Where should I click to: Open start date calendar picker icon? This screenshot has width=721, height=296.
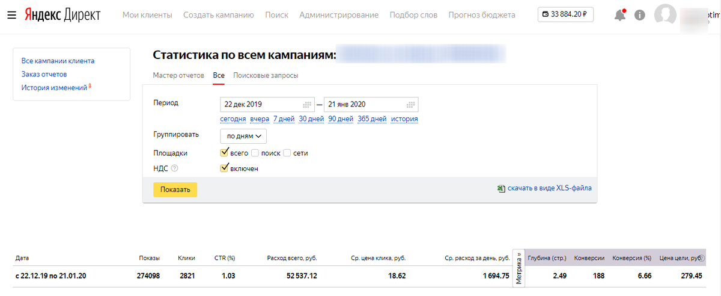click(x=307, y=104)
